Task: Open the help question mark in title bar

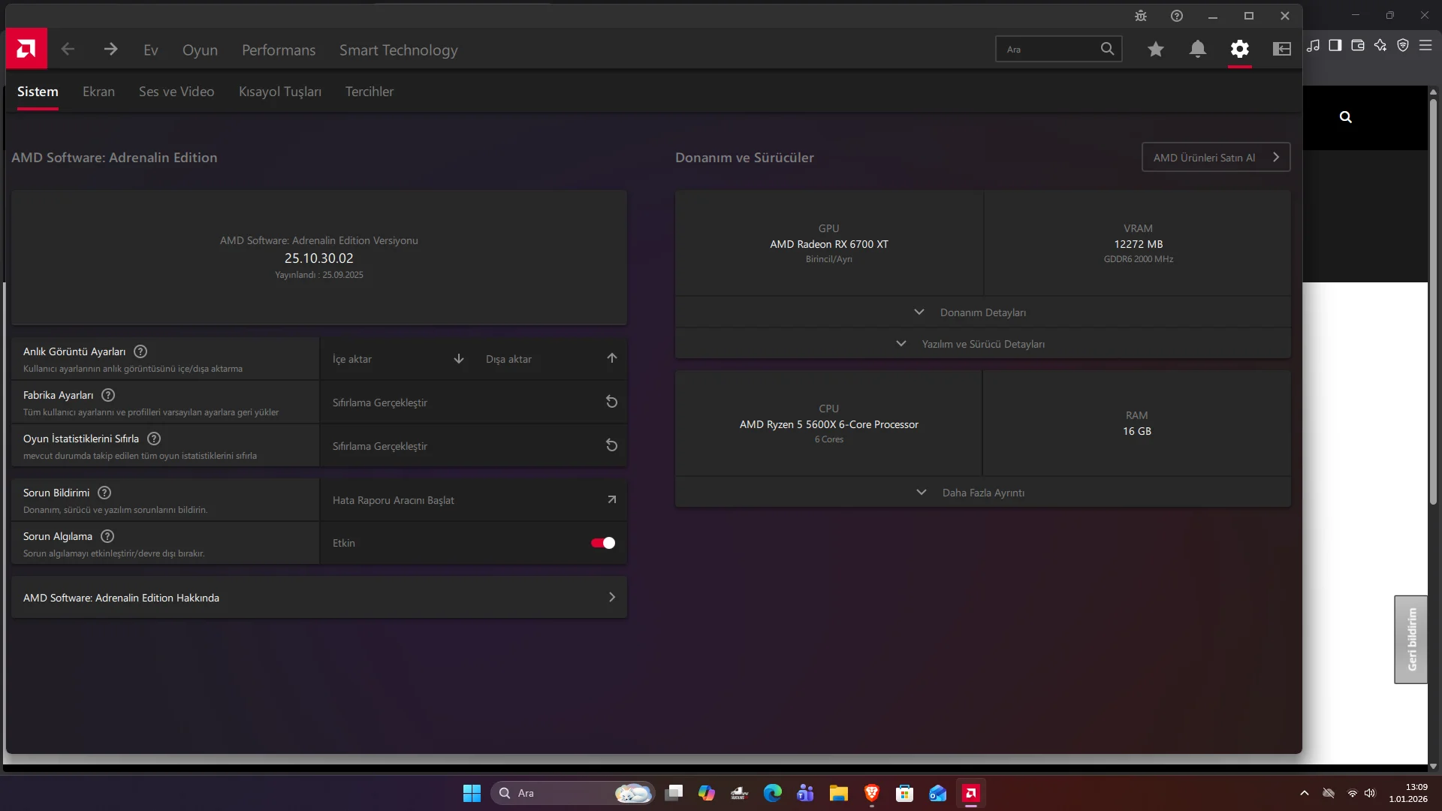Action: click(1176, 16)
